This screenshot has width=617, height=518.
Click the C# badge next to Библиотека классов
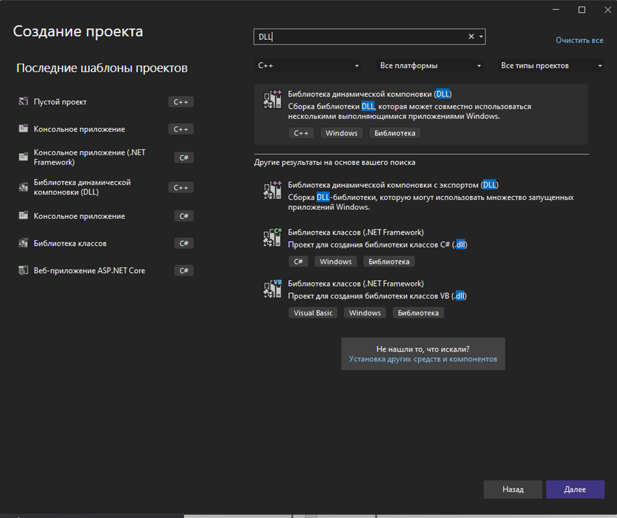coord(184,244)
